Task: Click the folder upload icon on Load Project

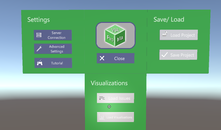Action: coord(165,34)
